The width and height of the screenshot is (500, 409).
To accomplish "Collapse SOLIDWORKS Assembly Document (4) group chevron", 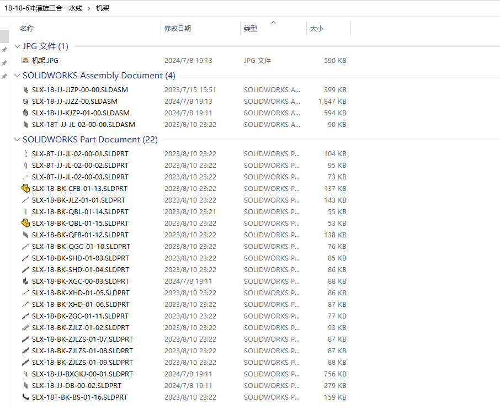I will point(17,76).
